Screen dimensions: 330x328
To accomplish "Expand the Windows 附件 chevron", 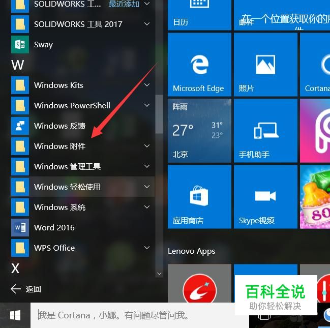I will point(147,146).
